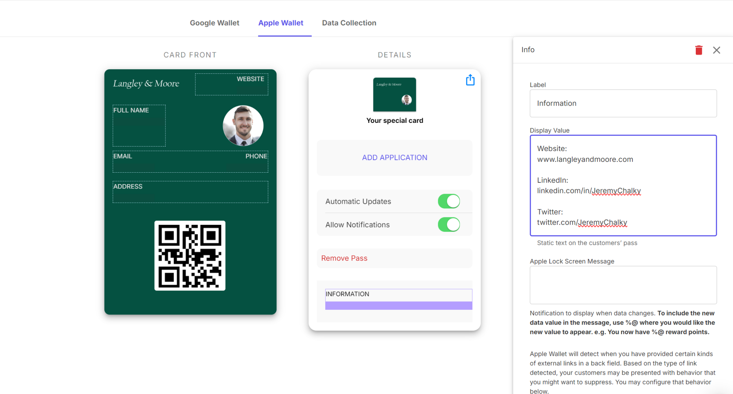Click the WEBSITE placeholder field
This screenshot has width=733, height=394.
[x=231, y=85]
